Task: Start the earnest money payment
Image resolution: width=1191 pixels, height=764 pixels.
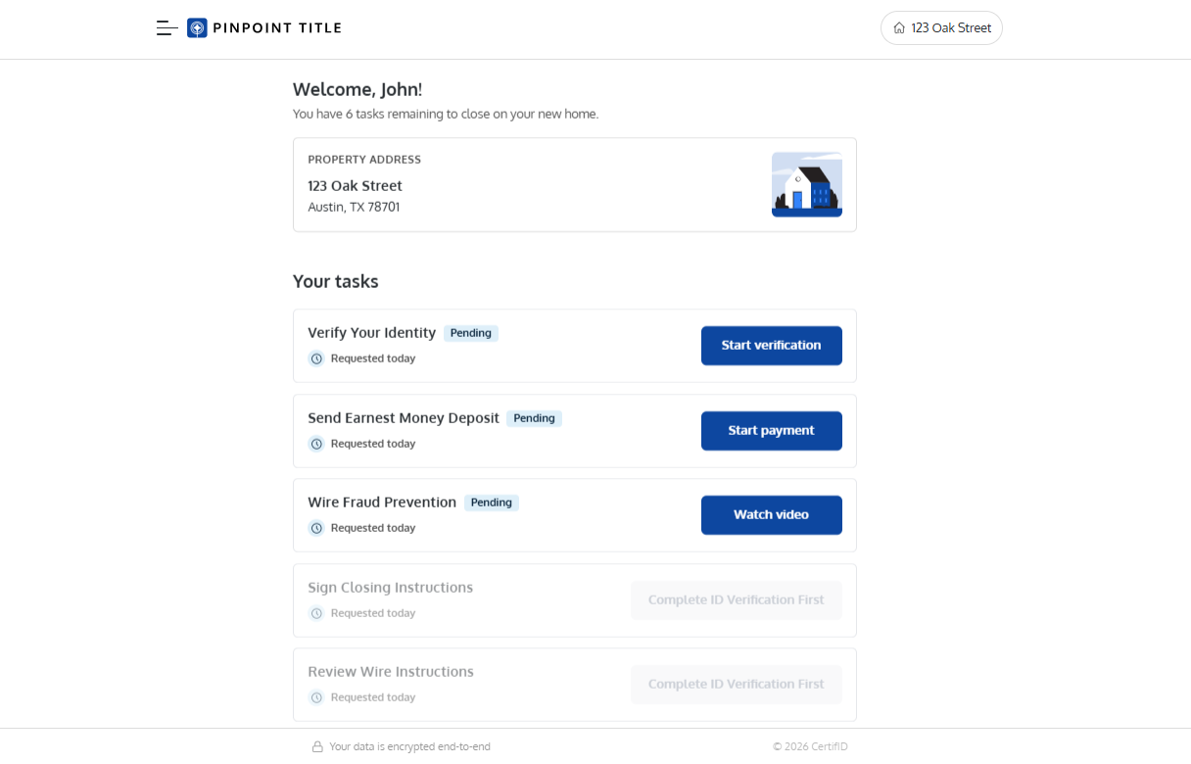Action: 772,431
